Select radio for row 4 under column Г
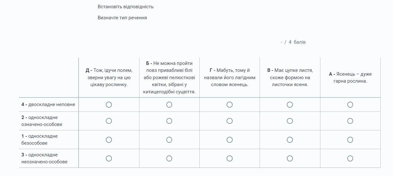This screenshot has height=176, width=393. (x=229, y=104)
